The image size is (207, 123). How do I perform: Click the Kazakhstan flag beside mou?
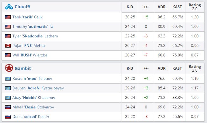(8, 79)
